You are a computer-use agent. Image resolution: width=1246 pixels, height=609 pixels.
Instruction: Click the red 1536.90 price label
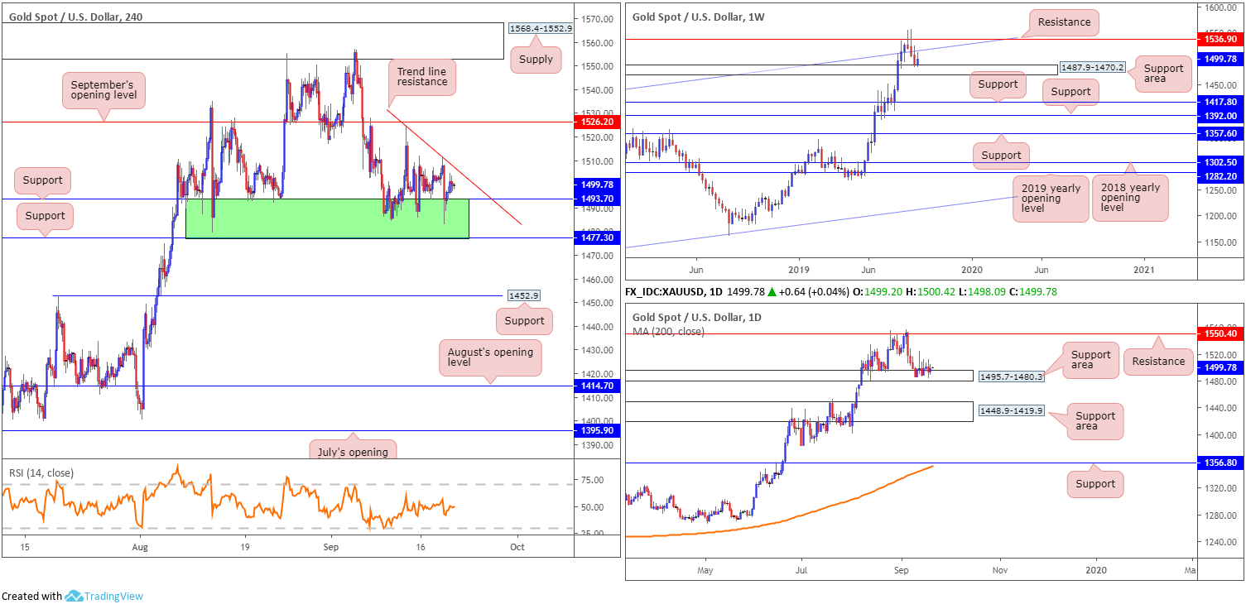point(1221,39)
